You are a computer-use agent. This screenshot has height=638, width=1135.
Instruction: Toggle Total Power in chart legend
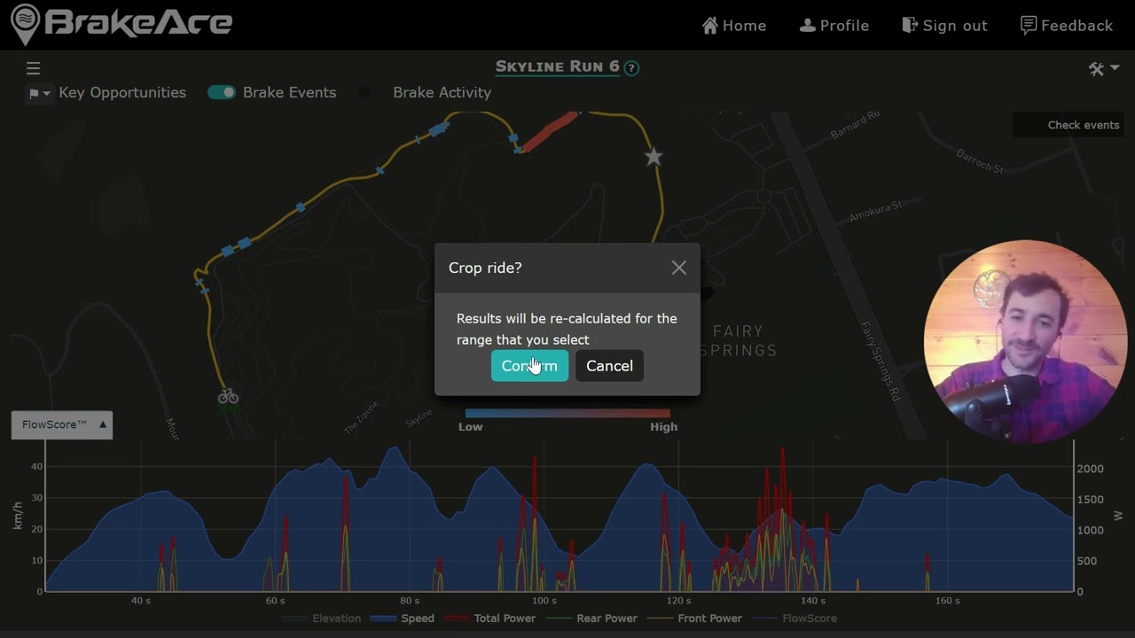pyautogui.click(x=489, y=619)
